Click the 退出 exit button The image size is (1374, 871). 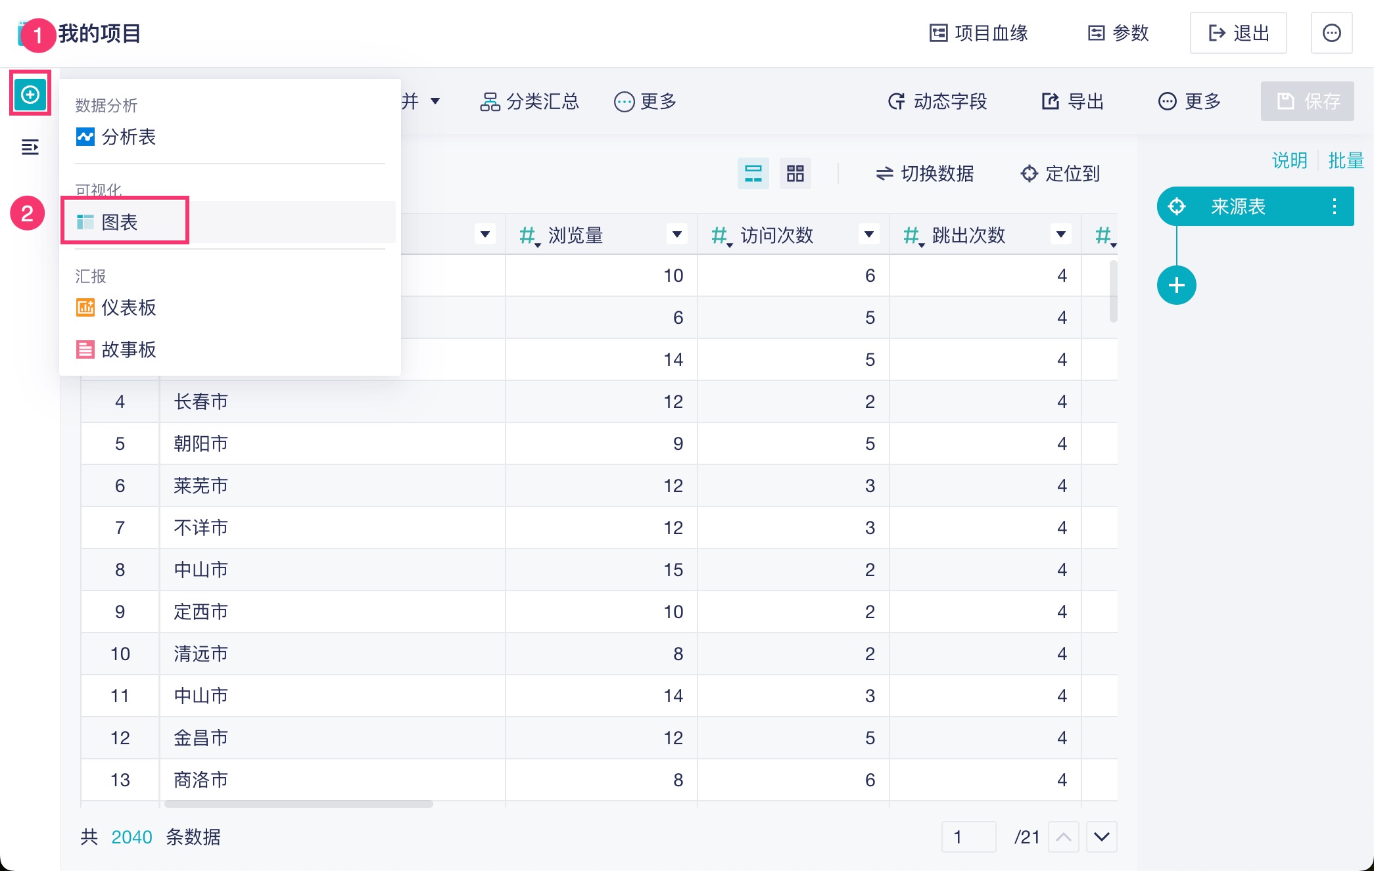coord(1238,33)
